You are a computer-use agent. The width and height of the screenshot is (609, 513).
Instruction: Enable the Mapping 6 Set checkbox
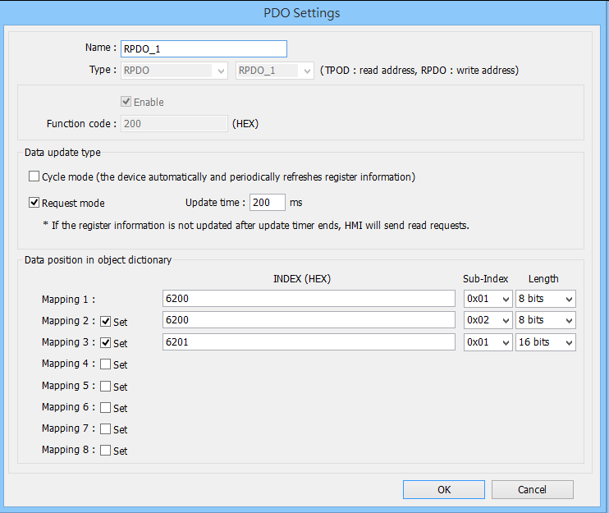pos(105,407)
